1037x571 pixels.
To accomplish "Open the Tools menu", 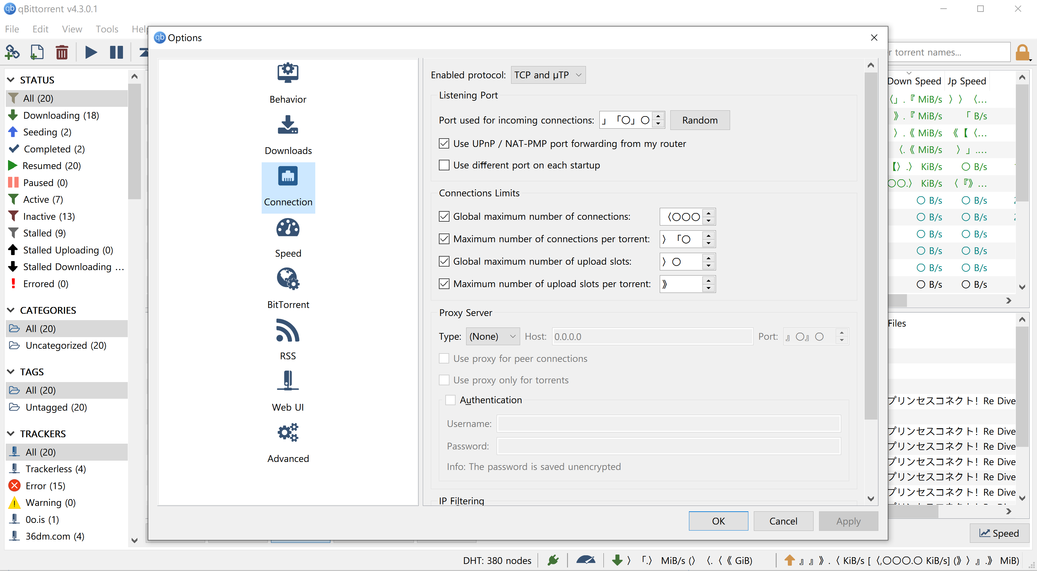I will [x=107, y=29].
